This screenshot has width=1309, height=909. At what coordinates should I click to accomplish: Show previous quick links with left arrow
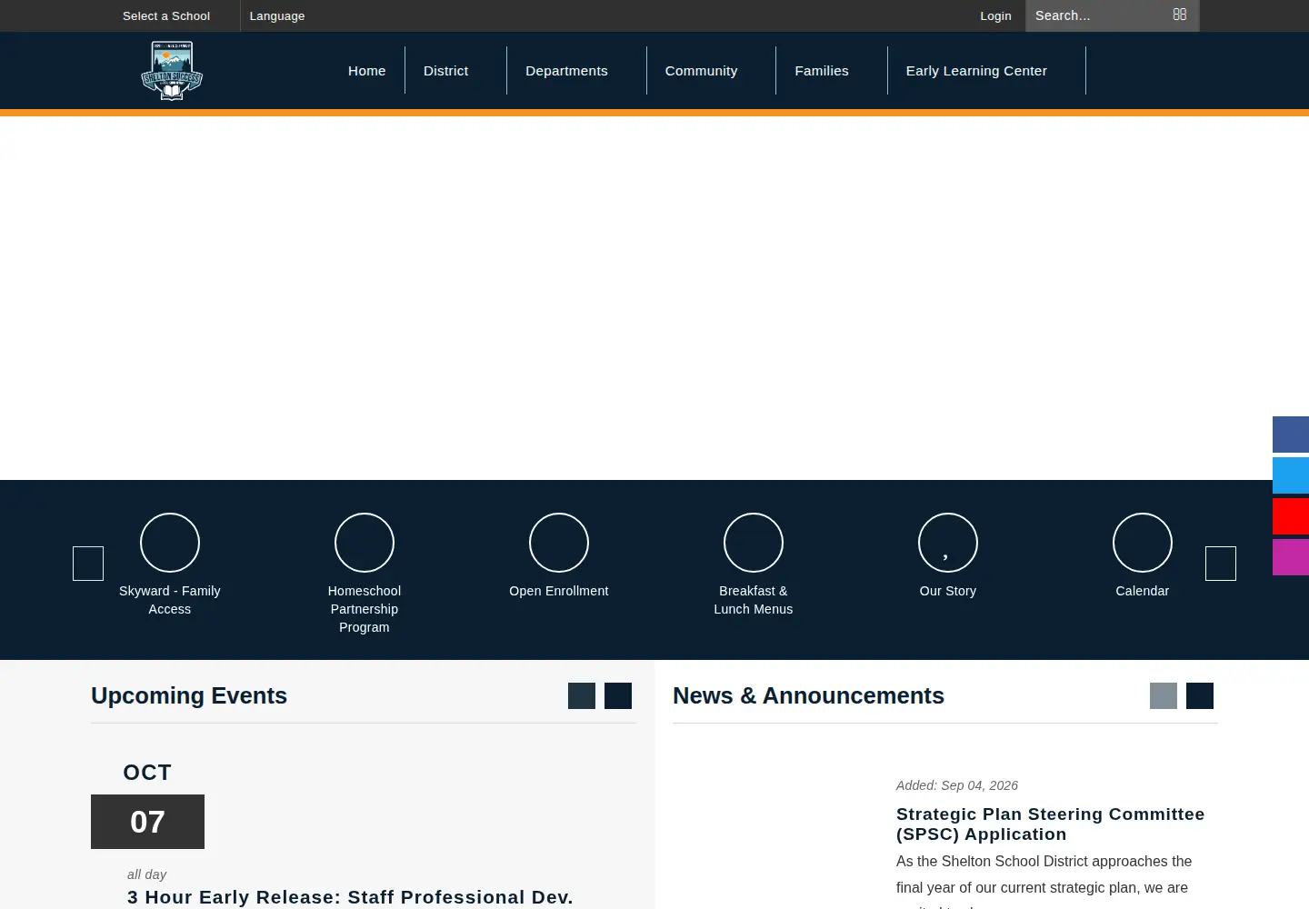coord(88,564)
